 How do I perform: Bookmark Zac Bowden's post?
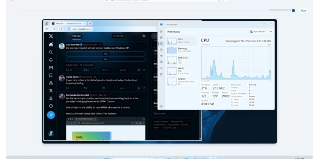click(x=139, y=70)
